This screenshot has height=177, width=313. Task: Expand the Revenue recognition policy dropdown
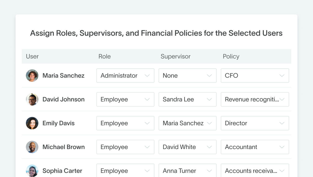tap(255, 99)
